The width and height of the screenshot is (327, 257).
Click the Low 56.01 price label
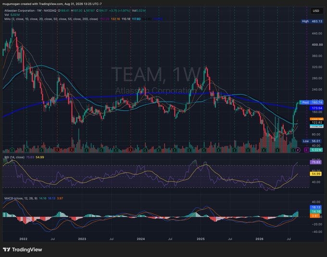(x=312, y=141)
